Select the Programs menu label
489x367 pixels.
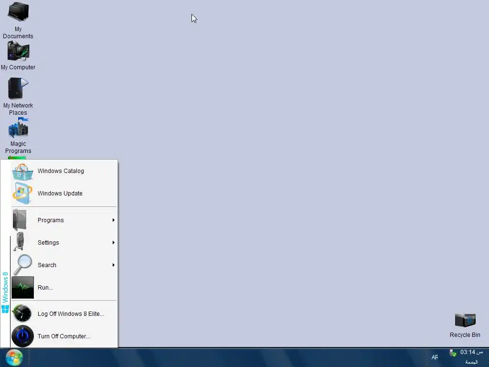51,220
